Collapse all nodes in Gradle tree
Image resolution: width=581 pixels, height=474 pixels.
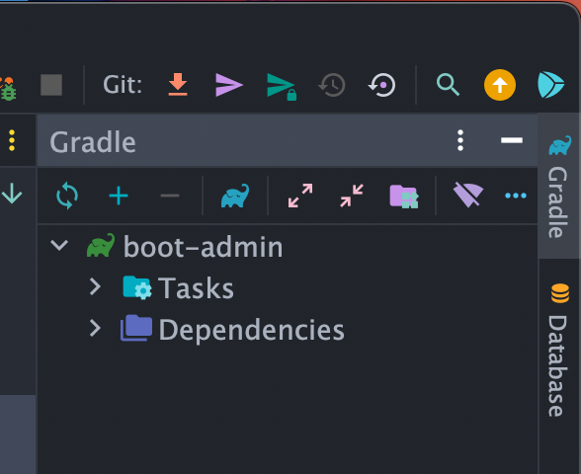352,196
